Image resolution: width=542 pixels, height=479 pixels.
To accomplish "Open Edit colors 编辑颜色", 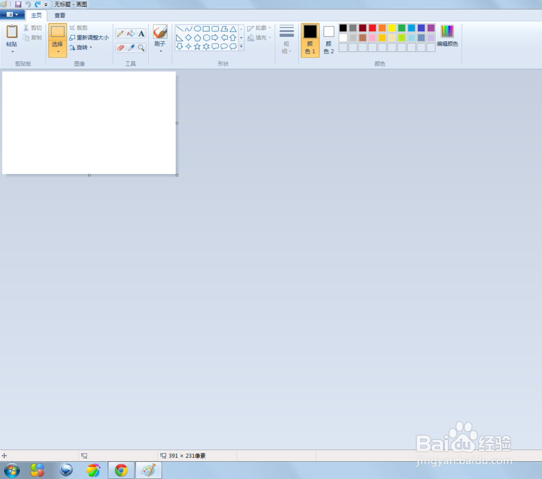I will pyautogui.click(x=447, y=36).
